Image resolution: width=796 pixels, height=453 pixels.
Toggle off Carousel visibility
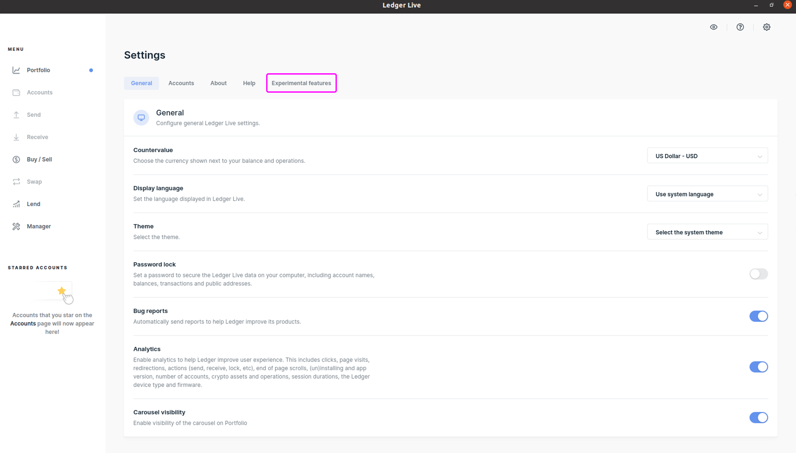point(759,418)
